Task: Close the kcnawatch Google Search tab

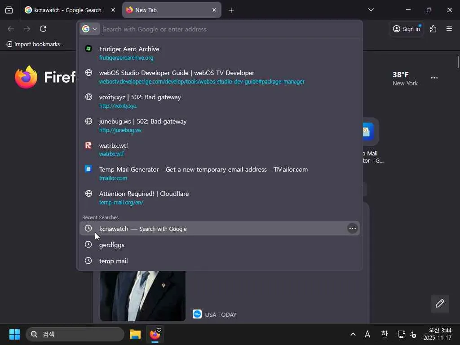Action: [x=113, y=10]
